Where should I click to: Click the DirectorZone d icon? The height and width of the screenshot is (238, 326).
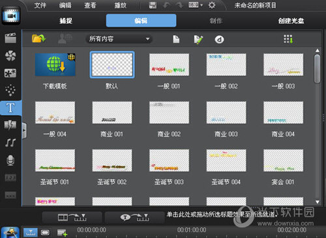click(x=219, y=40)
